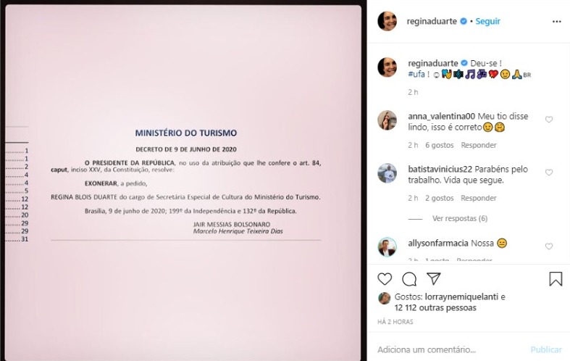
Task: Open the #ufa hashtag
Action: (416, 74)
